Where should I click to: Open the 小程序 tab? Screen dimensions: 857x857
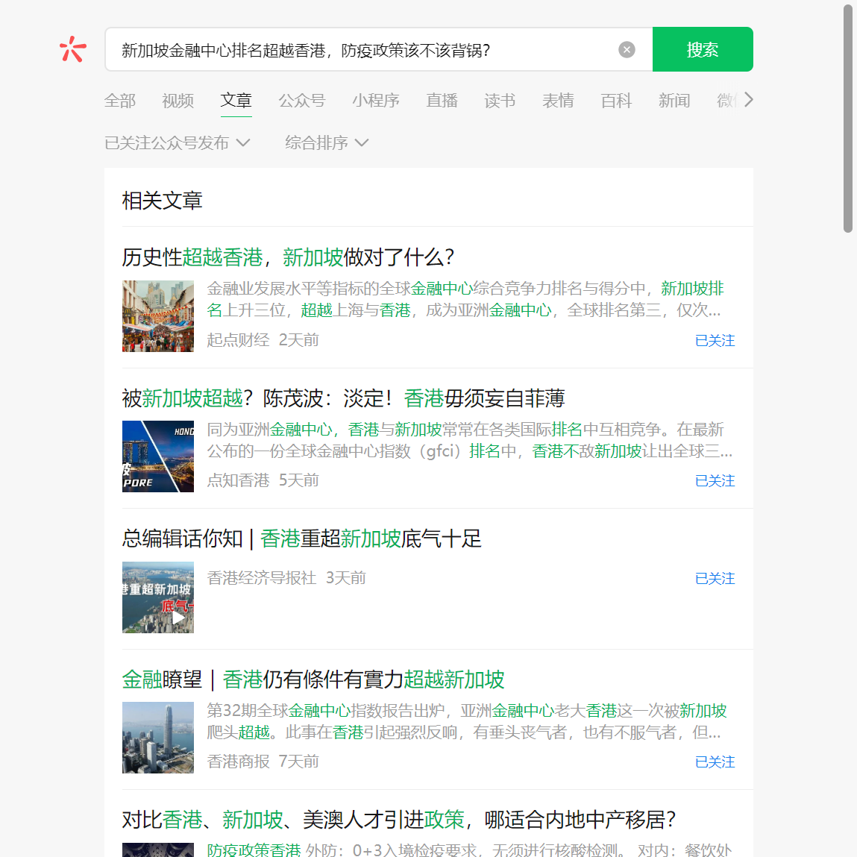[375, 101]
